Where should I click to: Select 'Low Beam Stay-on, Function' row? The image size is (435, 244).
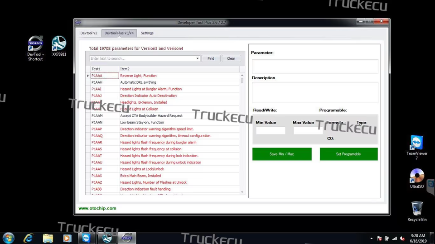(x=165, y=122)
